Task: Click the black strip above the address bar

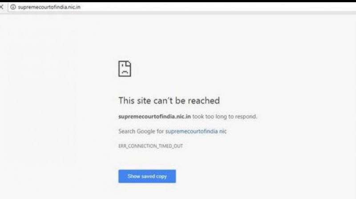Action: click(178, 1)
